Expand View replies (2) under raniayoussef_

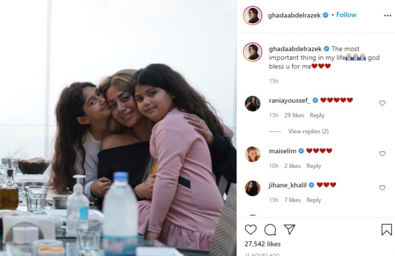coord(308,132)
